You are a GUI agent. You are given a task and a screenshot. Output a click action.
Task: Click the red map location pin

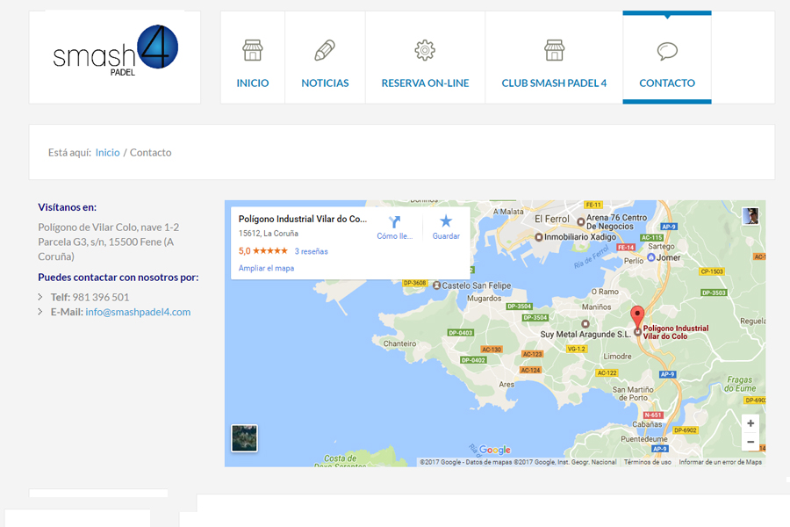(638, 316)
